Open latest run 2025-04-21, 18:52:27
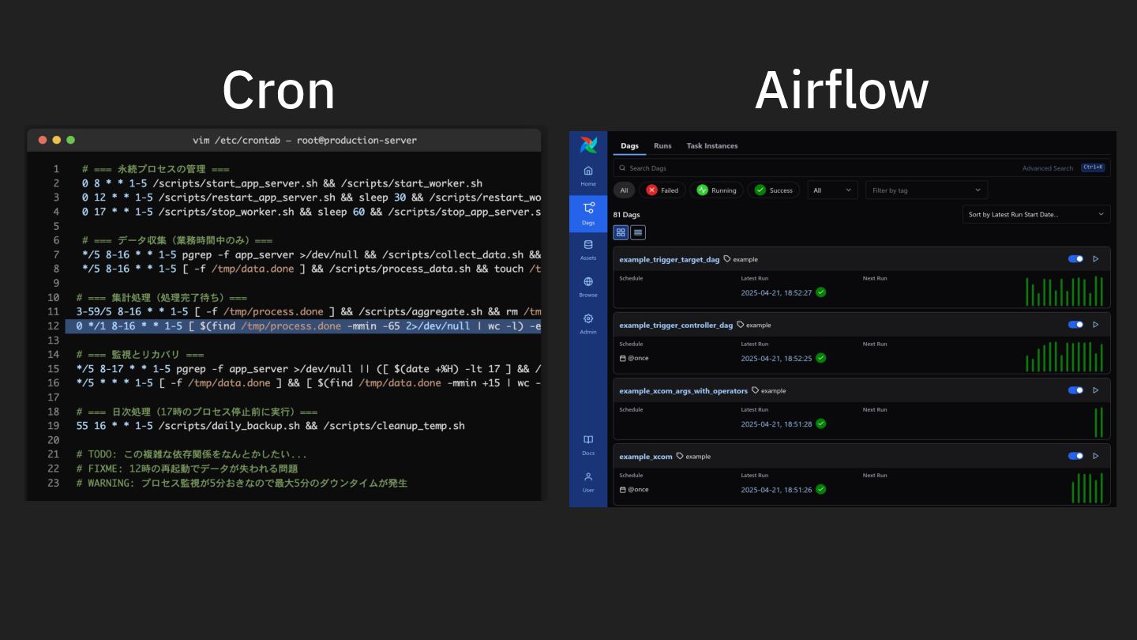 click(x=776, y=292)
